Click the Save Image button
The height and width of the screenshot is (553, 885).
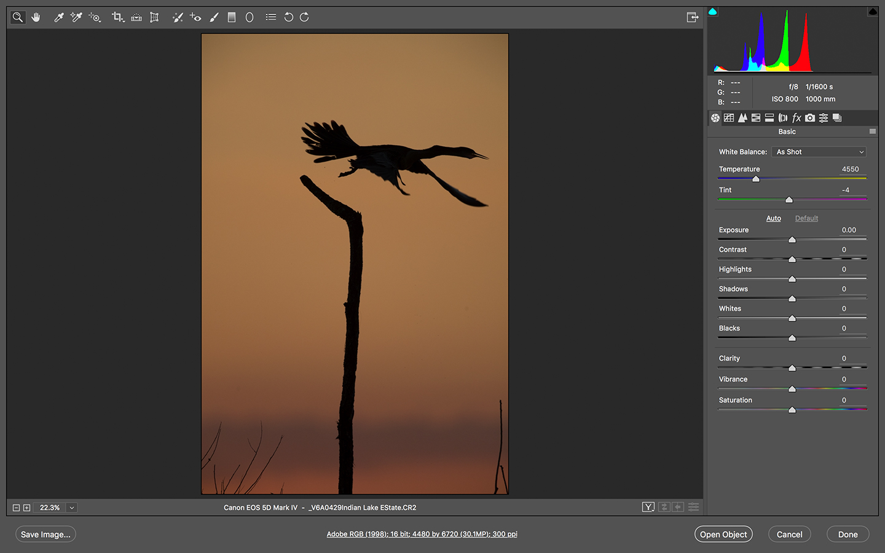click(45, 534)
